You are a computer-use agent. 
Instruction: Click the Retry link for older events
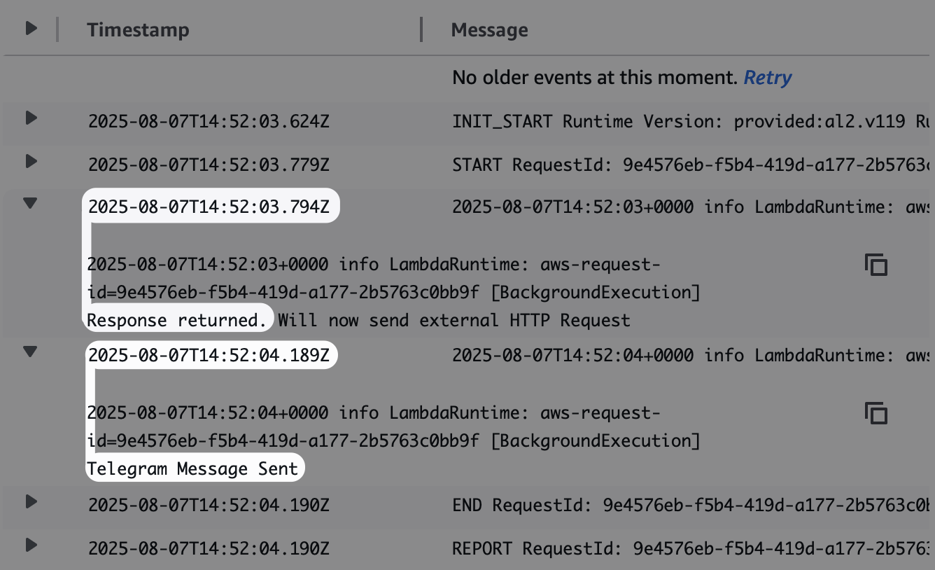tap(767, 78)
